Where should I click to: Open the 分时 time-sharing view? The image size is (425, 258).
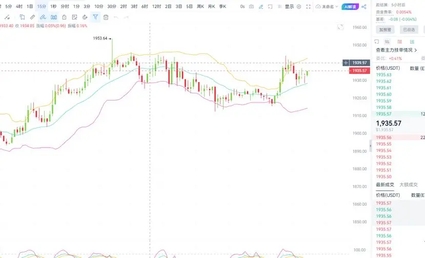tap(65, 6)
